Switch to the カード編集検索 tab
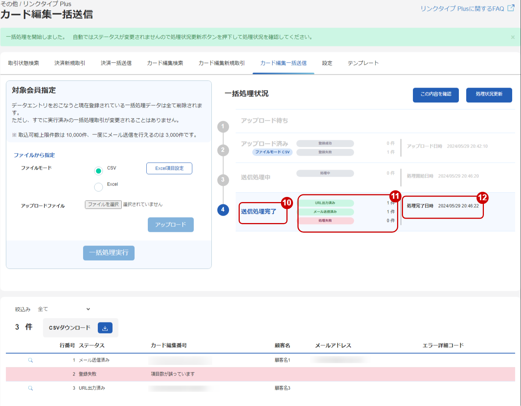 click(x=165, y=63)
